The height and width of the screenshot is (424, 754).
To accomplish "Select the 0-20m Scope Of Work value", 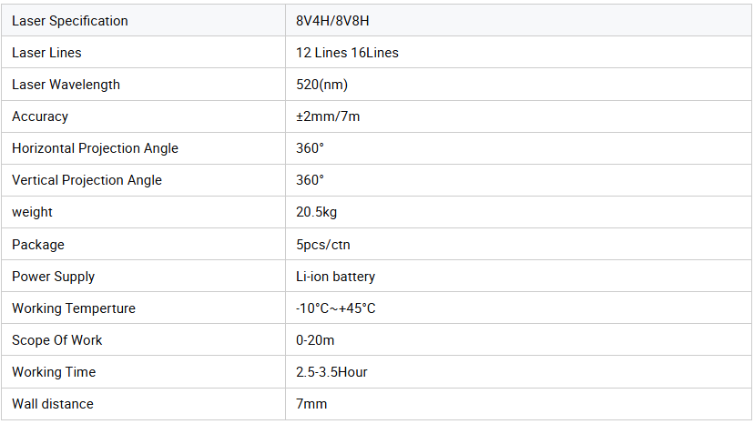I will [x=315, y=340].
